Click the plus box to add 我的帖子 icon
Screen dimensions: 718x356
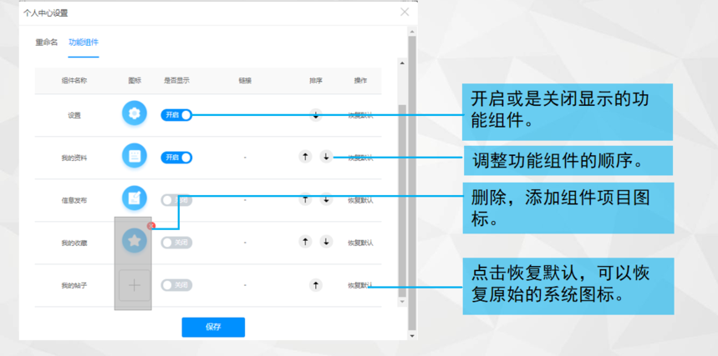tap(135, 286)
